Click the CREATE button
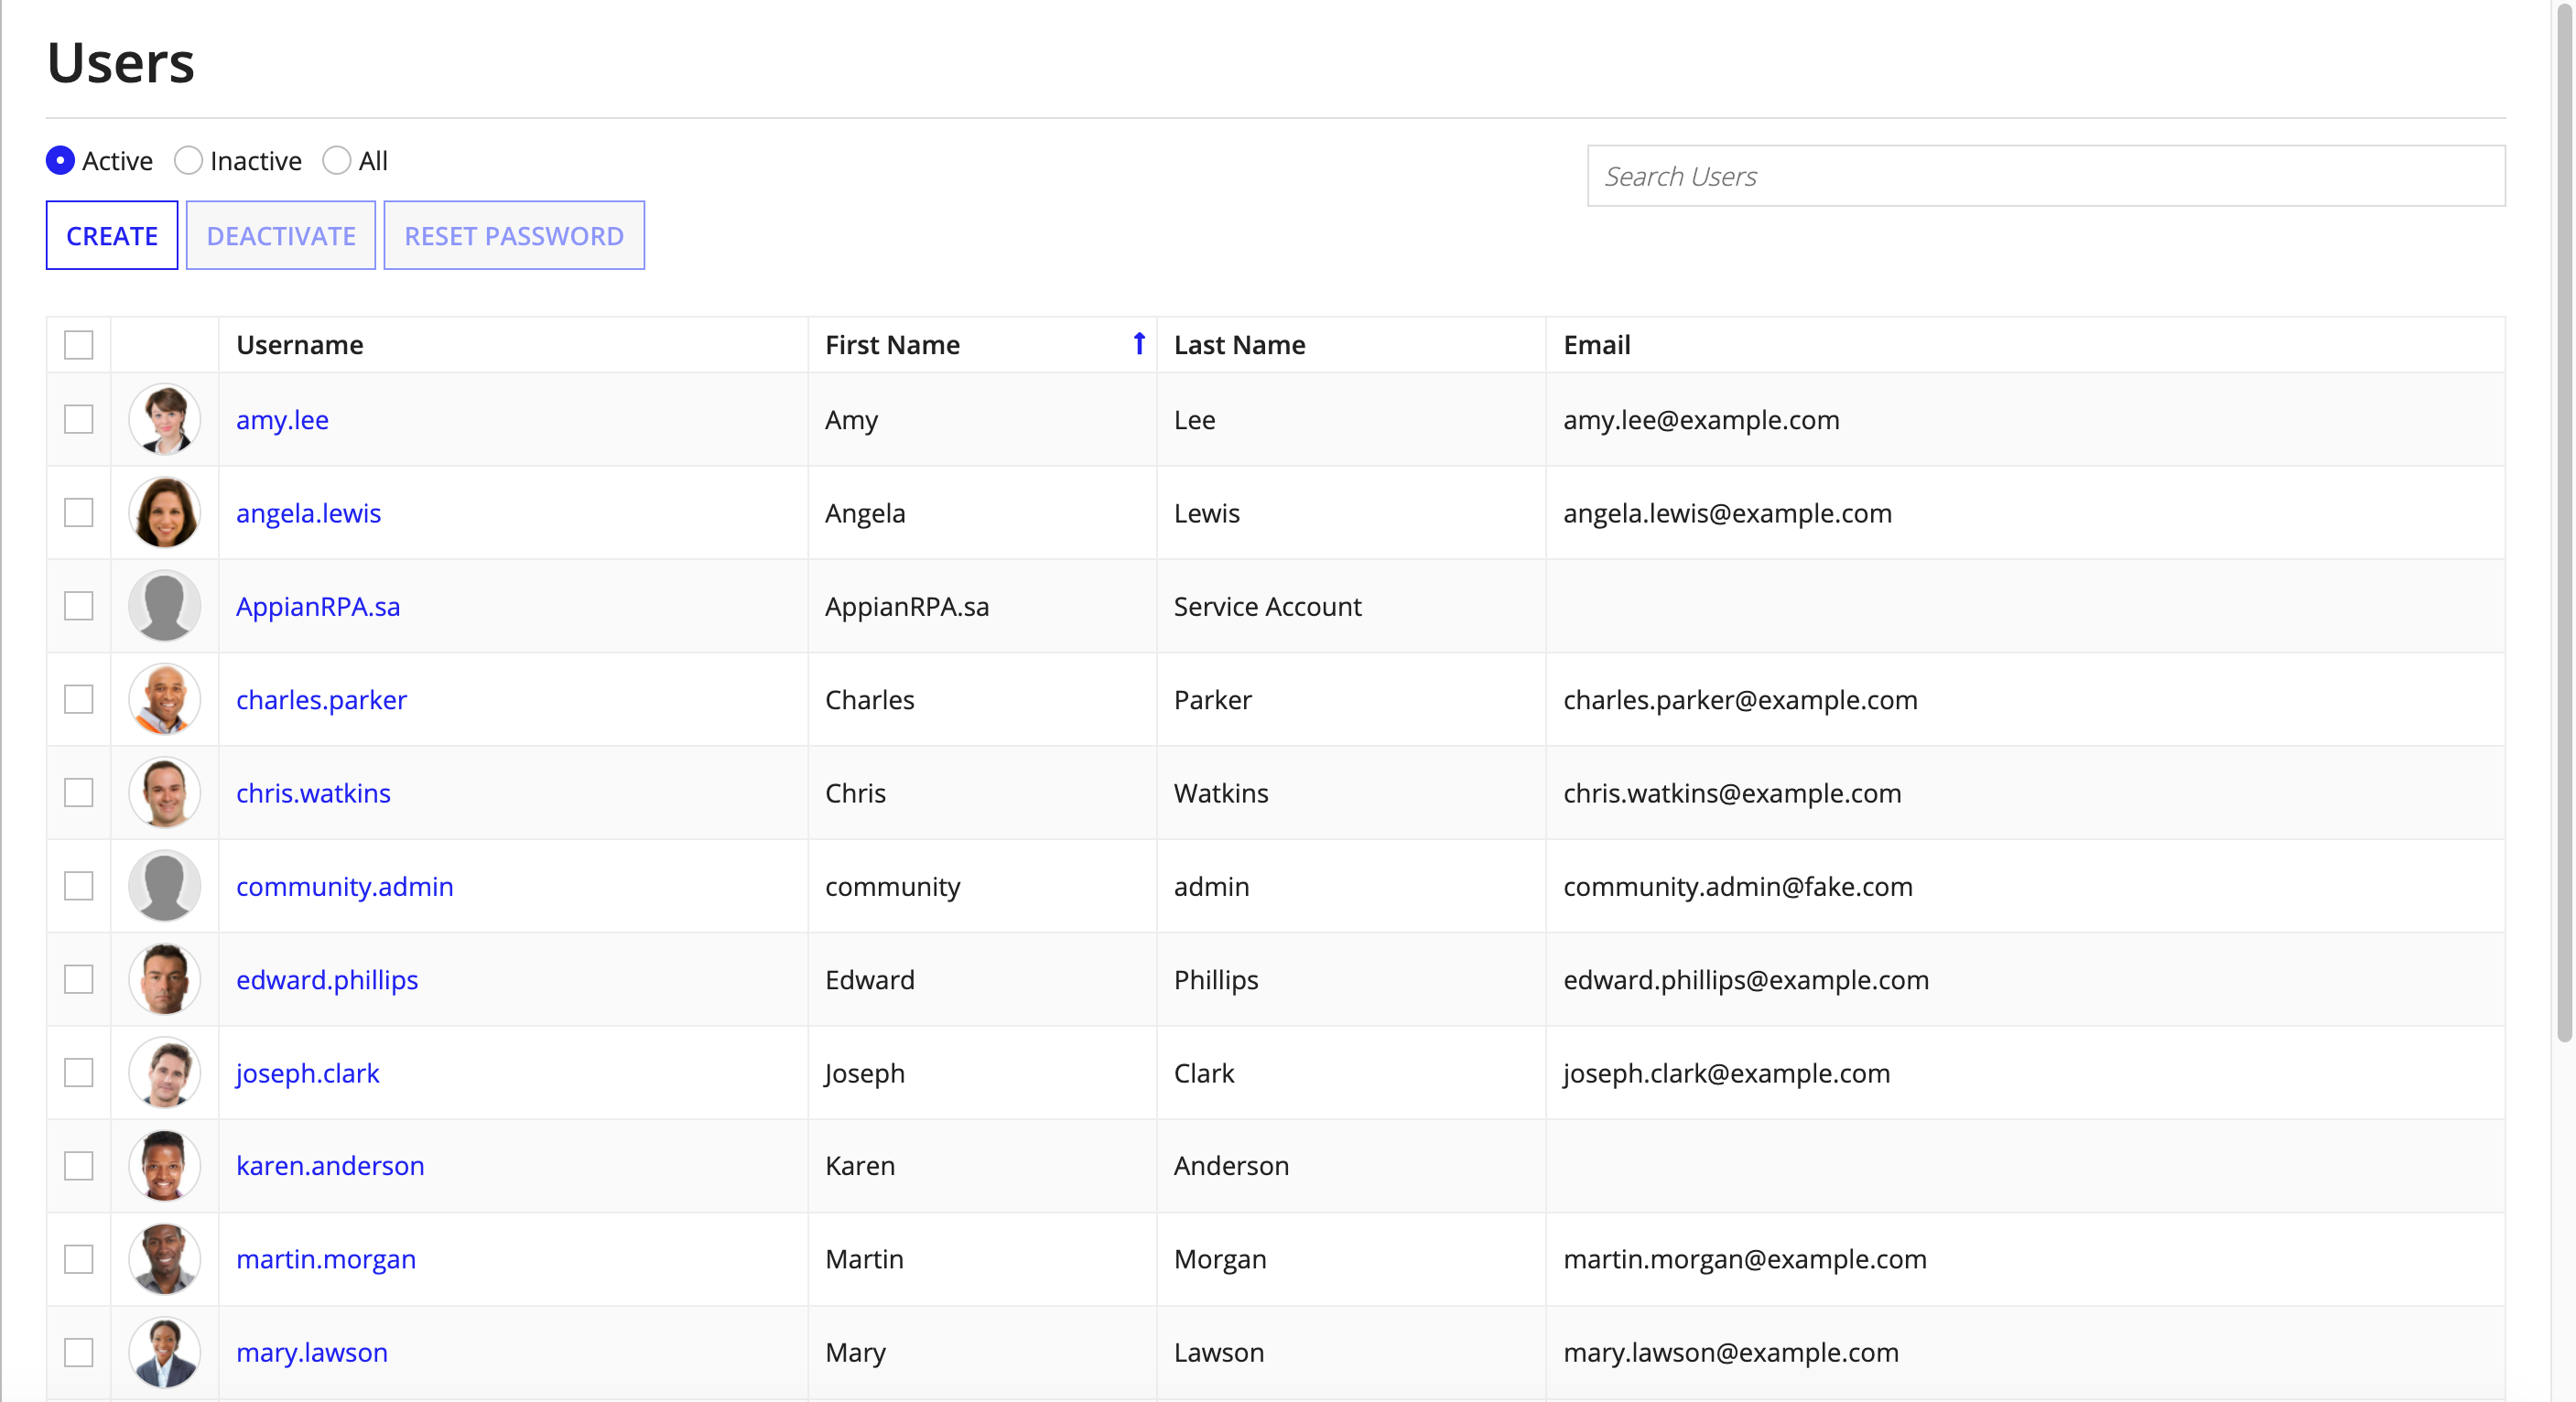 coord(111,233)
